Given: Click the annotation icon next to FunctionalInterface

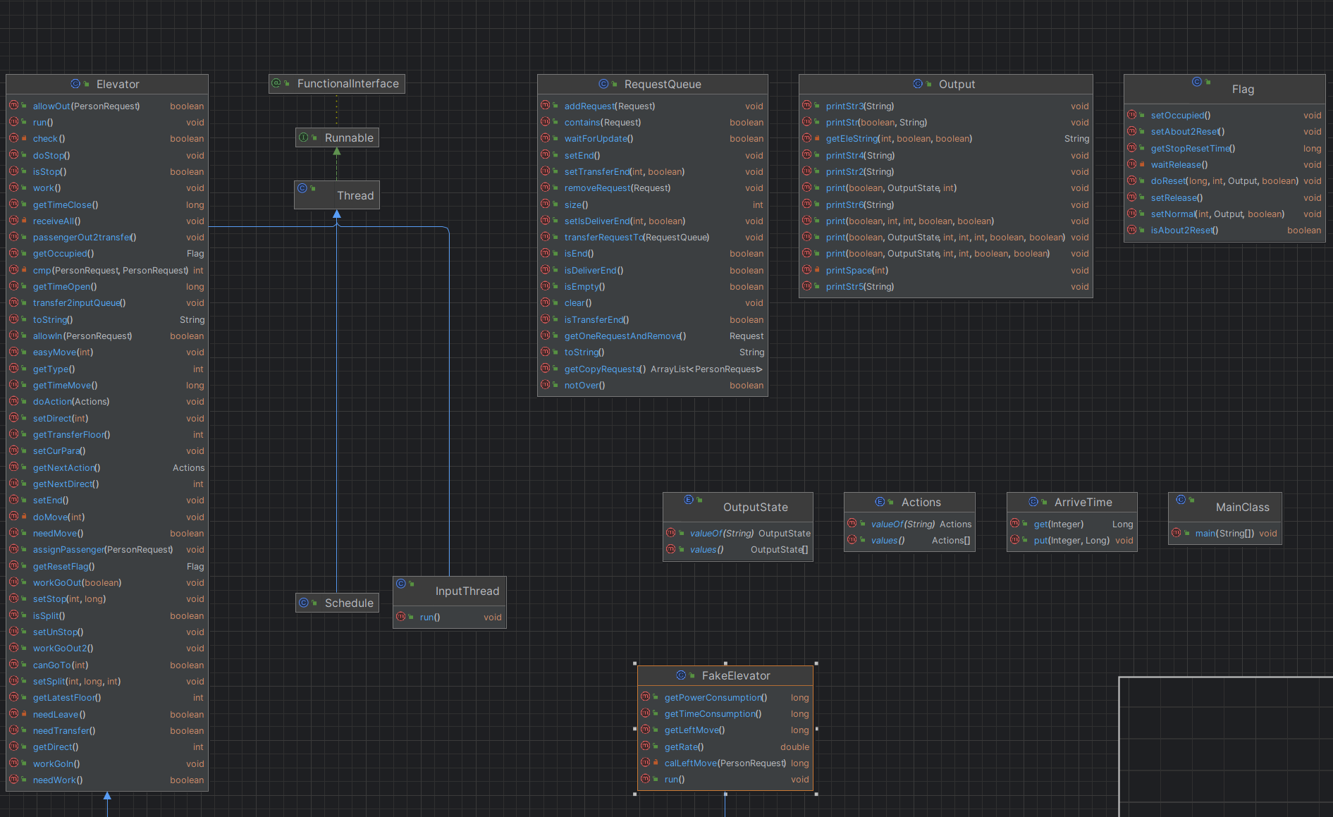Looking at the screenshot, I should click(277, 83).
